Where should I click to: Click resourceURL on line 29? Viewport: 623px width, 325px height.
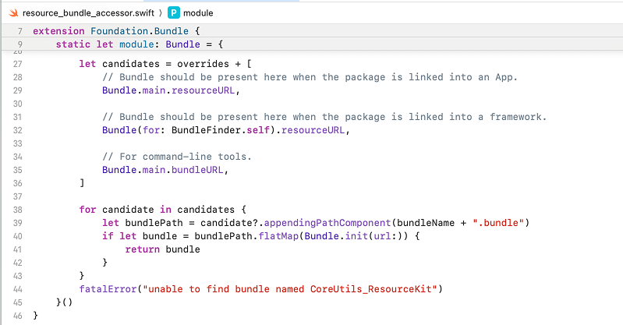pos(204,90)
